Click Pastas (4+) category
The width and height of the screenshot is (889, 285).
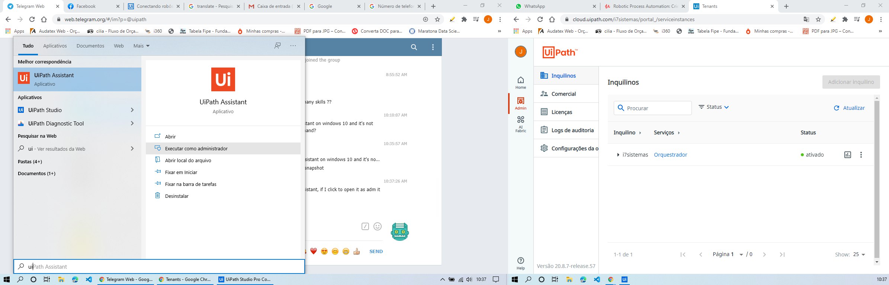pos(30,161)
